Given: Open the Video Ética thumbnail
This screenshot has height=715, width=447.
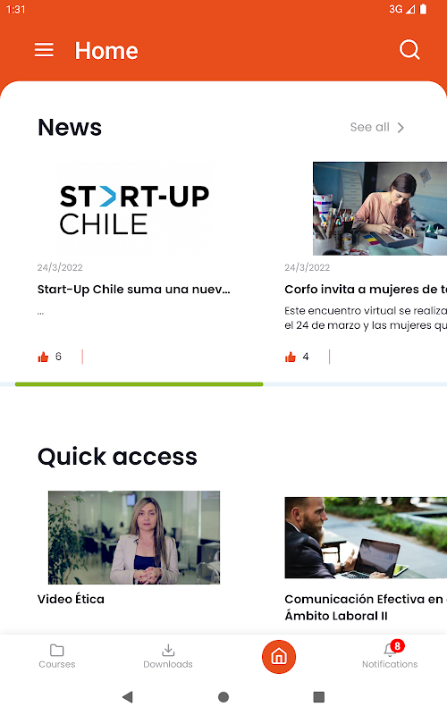Looking at the screenshot, I should 134,538.
